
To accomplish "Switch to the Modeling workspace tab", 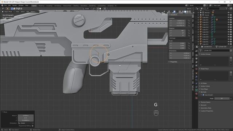I will [x=41, y=6].
